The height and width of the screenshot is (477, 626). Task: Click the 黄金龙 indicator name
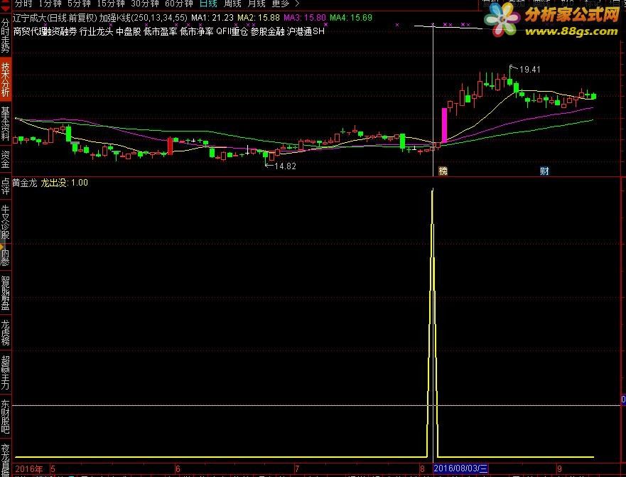(x=25, y=183)
